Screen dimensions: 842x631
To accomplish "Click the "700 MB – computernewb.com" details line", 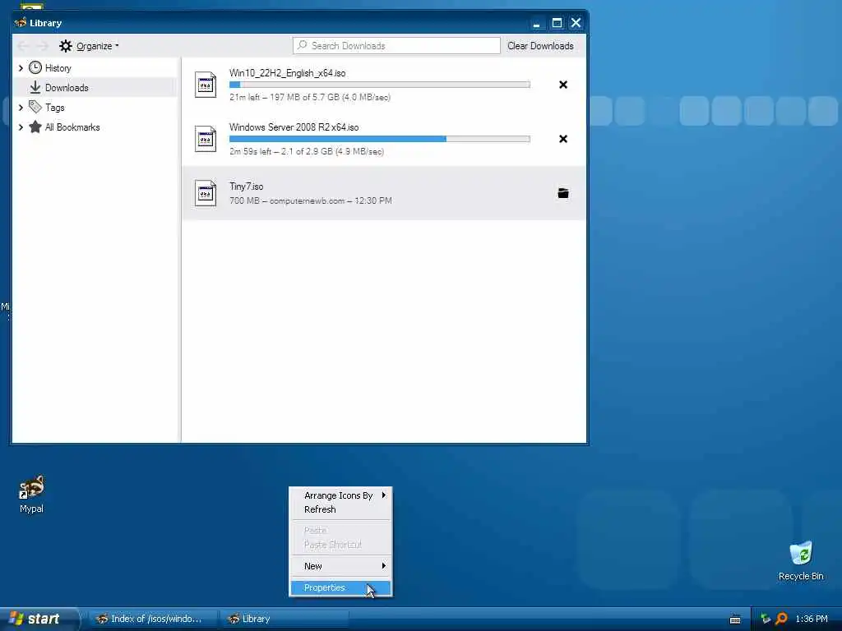I will [x=310, y=200].
